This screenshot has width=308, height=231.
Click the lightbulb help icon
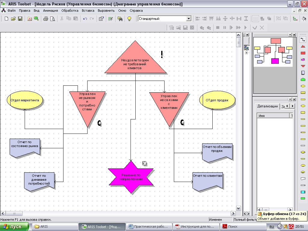point(129,19)
